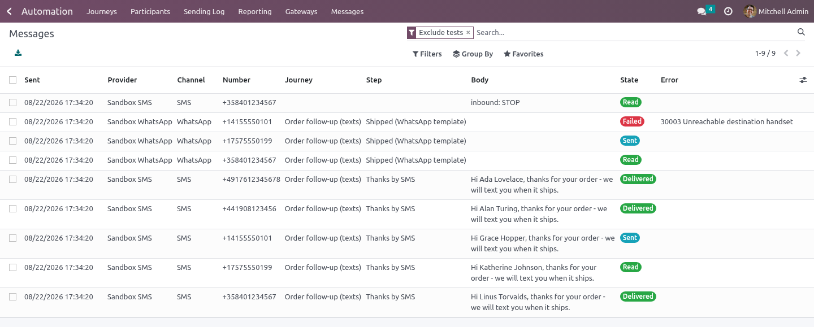The height and width of the screenshot is (327, 814).
Task: Open the Sending Log menu
Action: (204, 11)
